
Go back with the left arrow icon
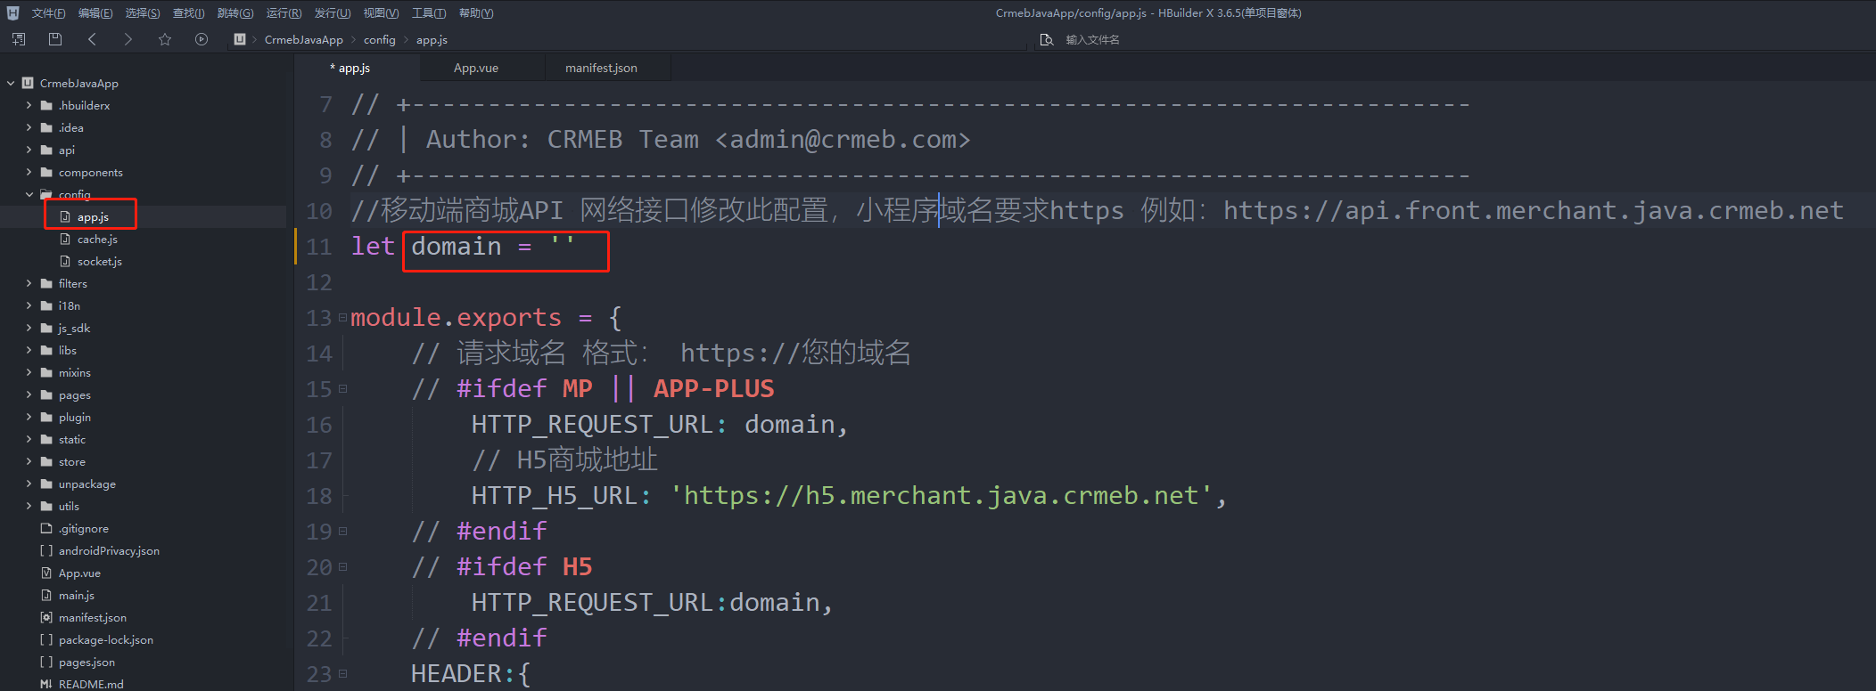tap(92, 39)
